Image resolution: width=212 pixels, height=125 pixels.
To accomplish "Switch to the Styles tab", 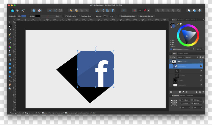I will [x=186, y=53].
